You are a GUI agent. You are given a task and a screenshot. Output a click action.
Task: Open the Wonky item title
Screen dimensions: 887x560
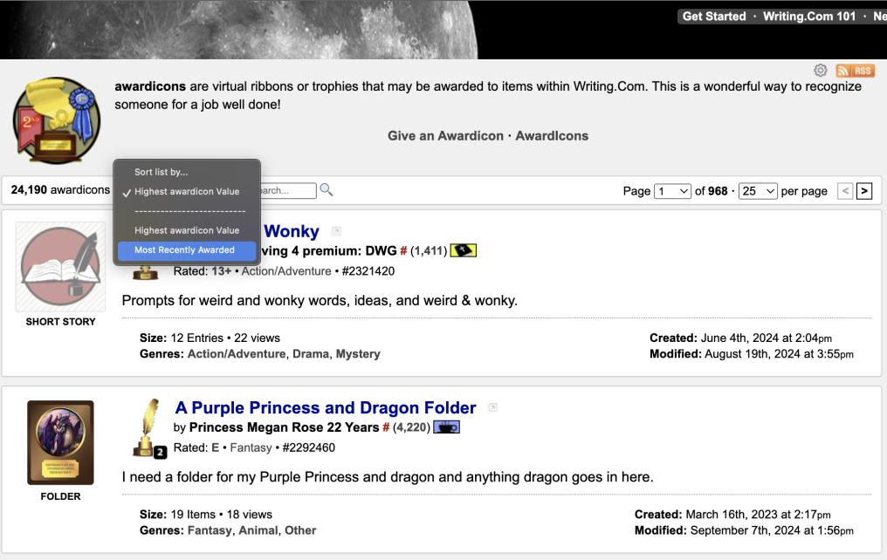tap(292, 231)
